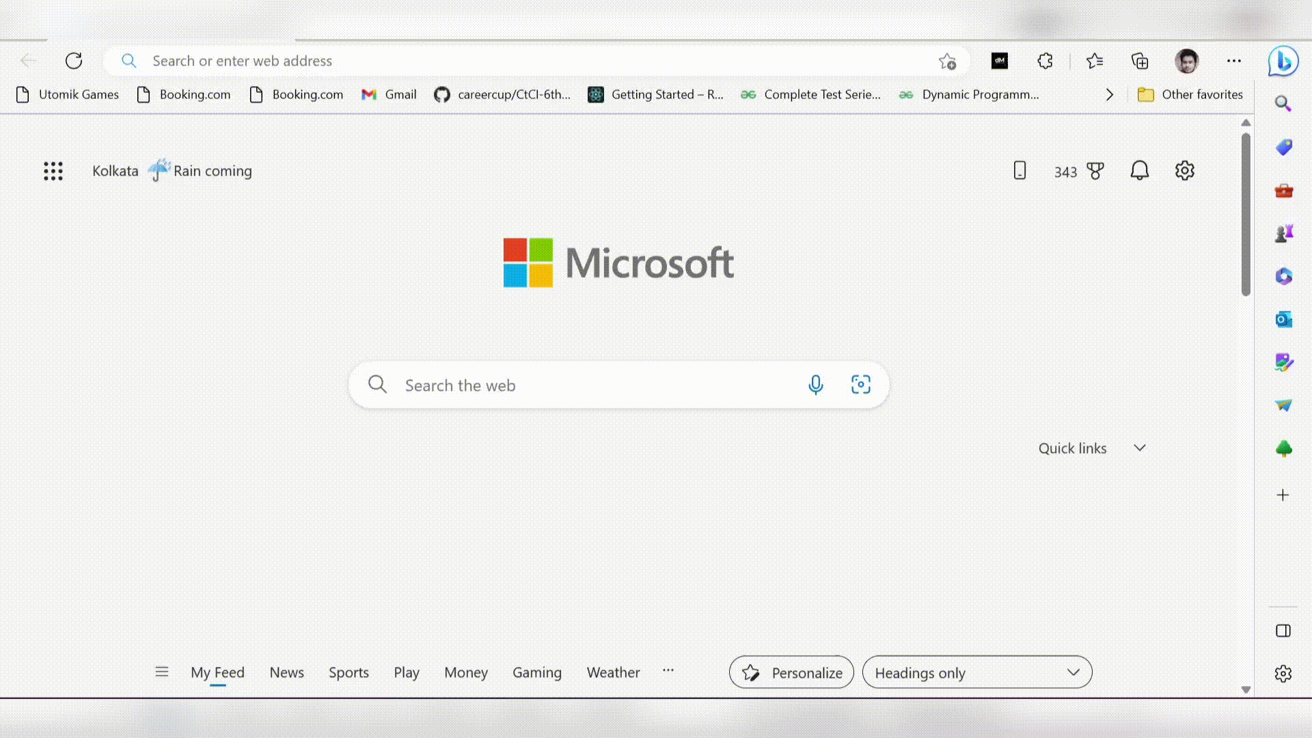Image resolution: width=1312 pixels, height=738 pixels.
Task: Click the page vertical scrollbar thumb
Action: pyautogui.click(x=1246, y=214)
